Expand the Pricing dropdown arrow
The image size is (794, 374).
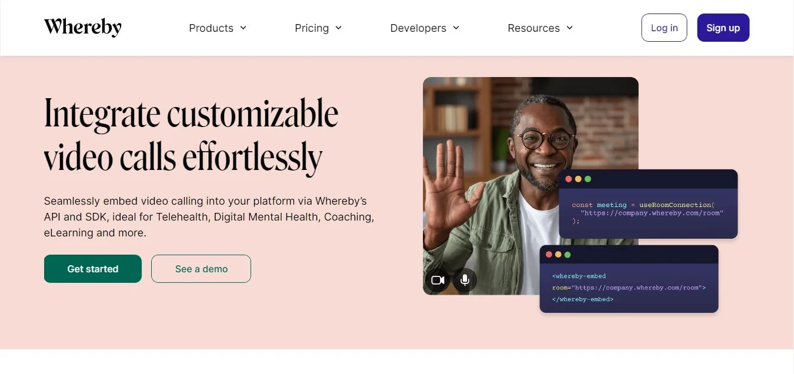pyautogui.click(x=338, y=28)
